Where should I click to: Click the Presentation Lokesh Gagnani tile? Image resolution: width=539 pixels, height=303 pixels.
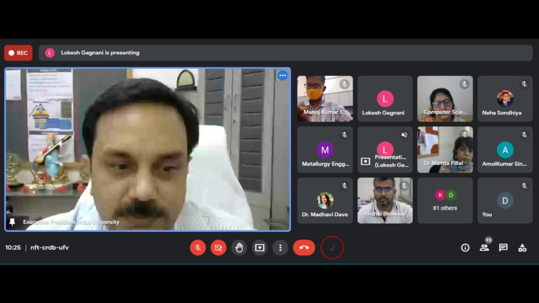coord(385,150)
